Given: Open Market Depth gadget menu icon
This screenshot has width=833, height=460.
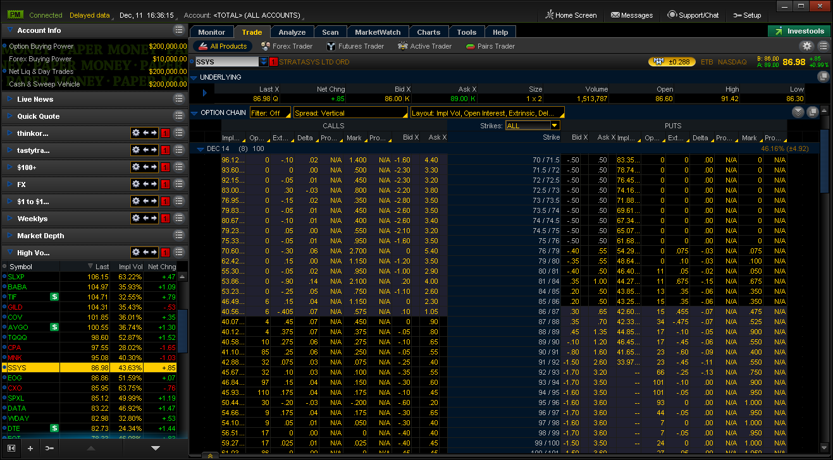Looking at the screenshot, I should 179,236.
